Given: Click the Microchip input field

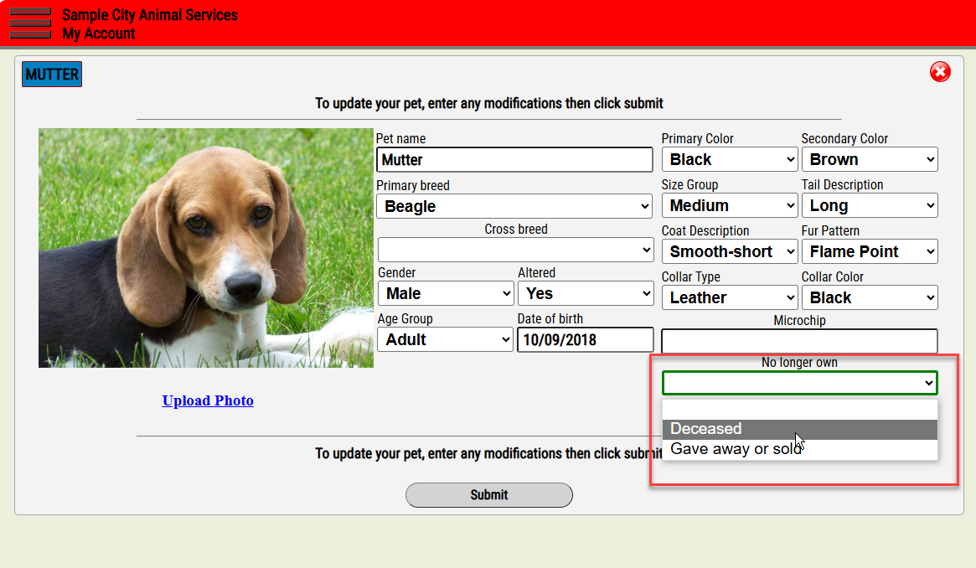Looking at the screenshot, I should [x=799, y=340].
